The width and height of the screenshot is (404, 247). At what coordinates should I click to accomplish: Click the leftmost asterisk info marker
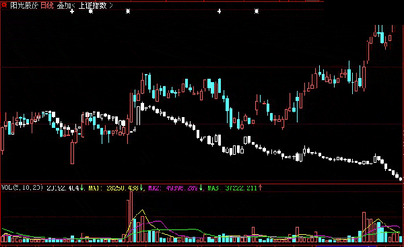coord(91,11)
